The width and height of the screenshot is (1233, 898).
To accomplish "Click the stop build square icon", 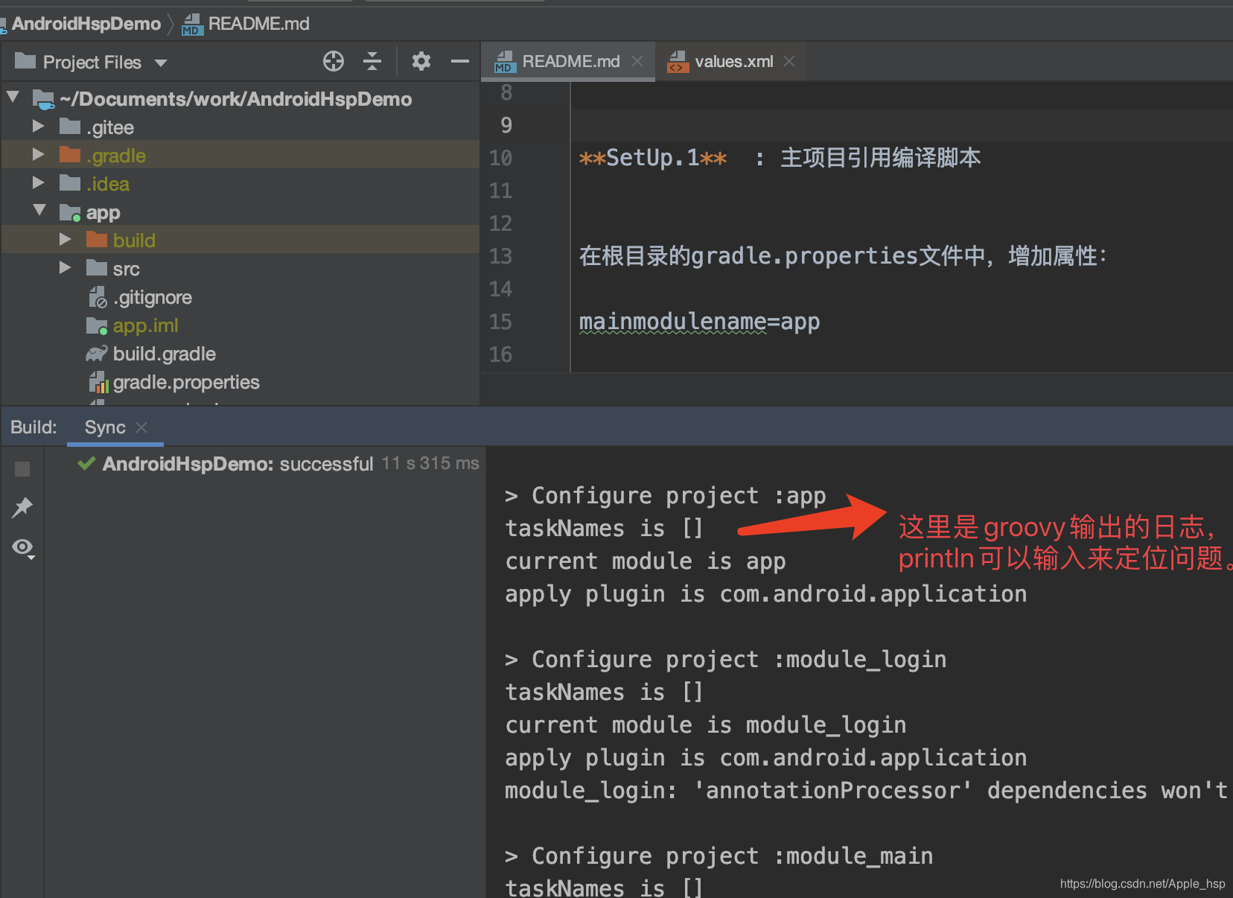I will [x=22, y=469].
